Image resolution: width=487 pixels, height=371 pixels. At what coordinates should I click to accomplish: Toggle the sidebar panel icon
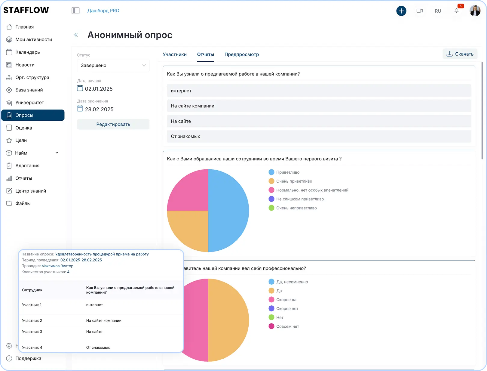coord(75,11)
